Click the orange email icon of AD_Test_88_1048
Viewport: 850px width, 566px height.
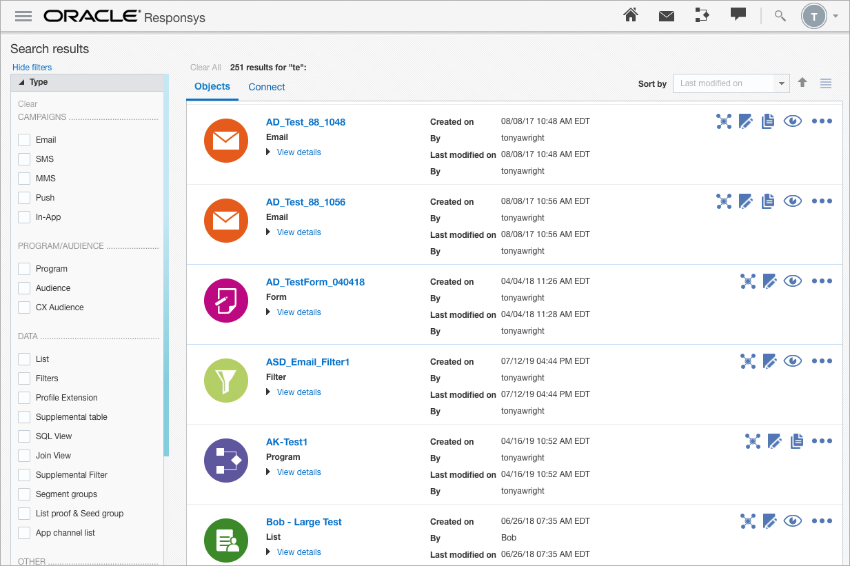tap(226, 141)
